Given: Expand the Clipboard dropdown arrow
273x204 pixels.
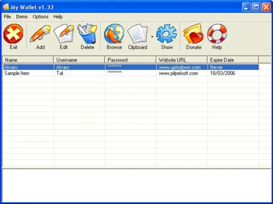Looking at the screenshot, I should [152, 37].
